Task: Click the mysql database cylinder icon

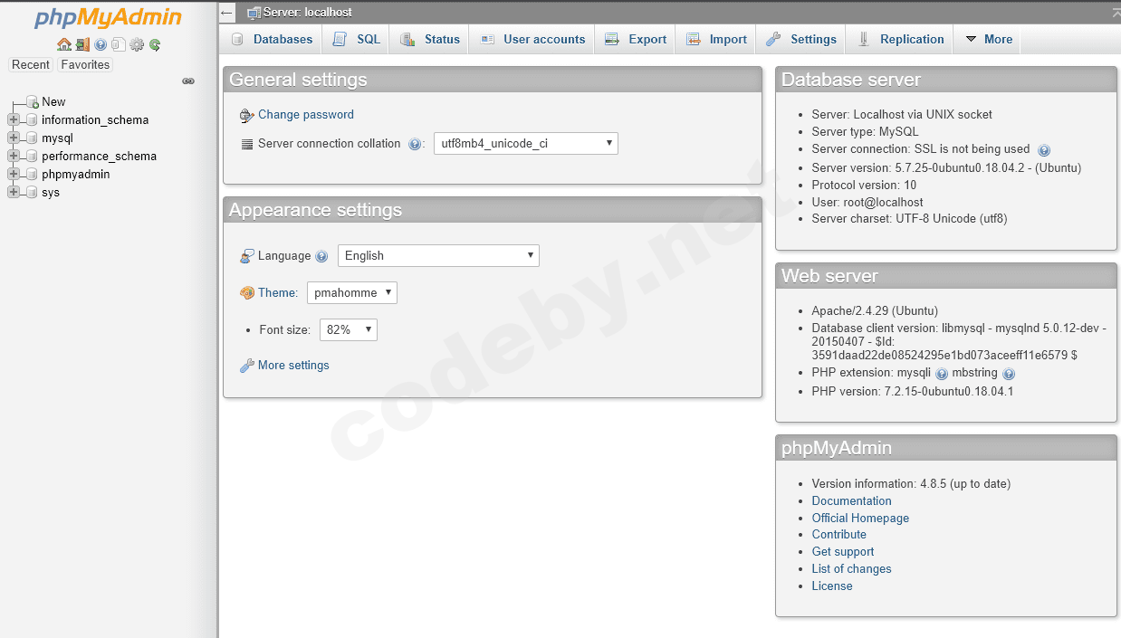Action: tap(32, 138)
